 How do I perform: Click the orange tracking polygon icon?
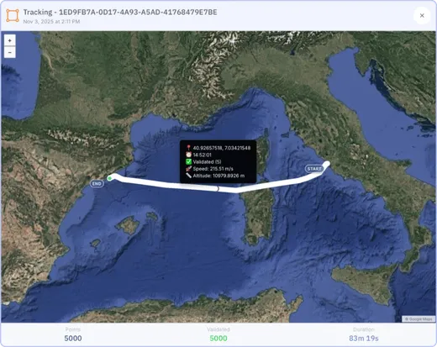(x=13, y=15)
